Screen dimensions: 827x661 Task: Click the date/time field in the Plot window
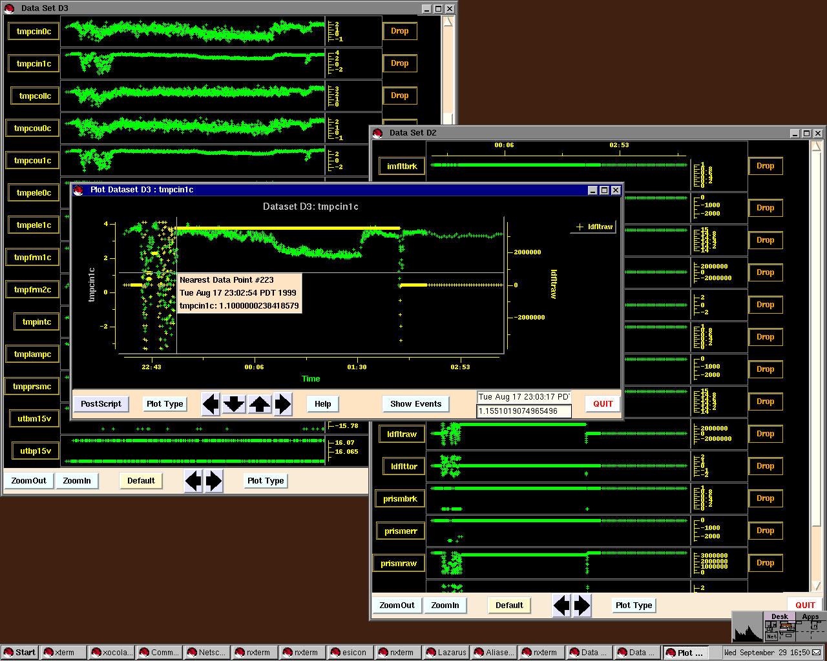tap(524, 397)
